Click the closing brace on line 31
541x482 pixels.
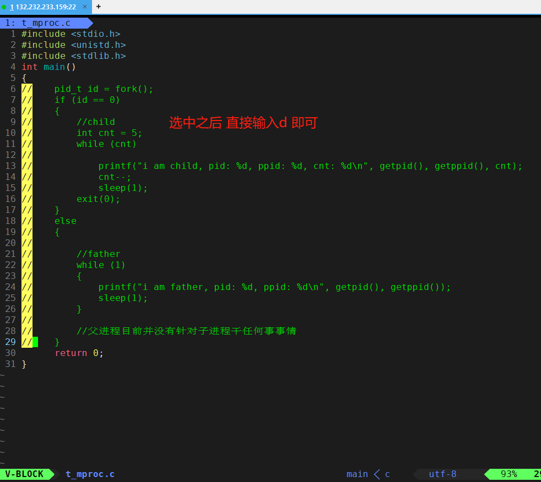[24, 364]
